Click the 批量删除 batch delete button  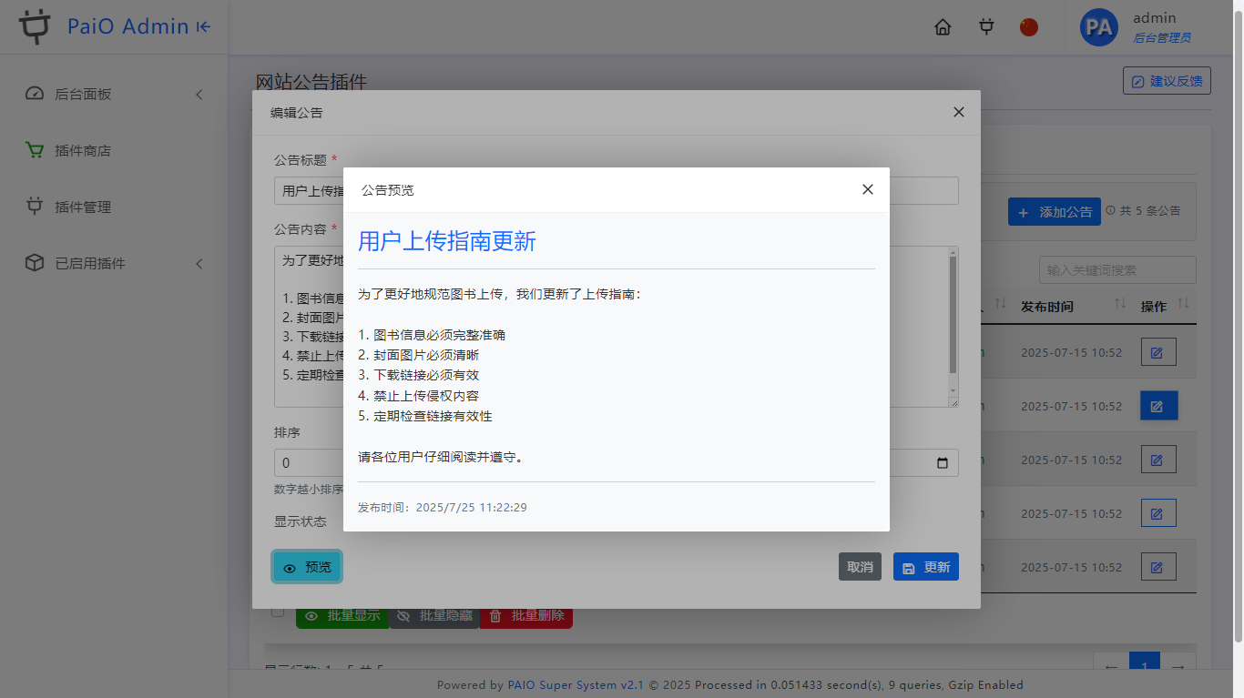point(526,616)
